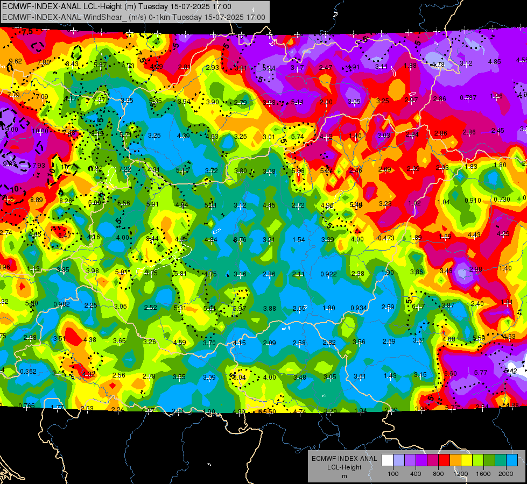
Task: Click the value '8.44' on the map
Action: tap(152, 239)
